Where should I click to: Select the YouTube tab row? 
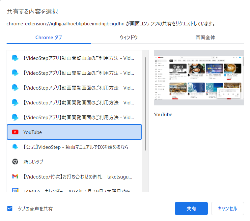[74, 132]
